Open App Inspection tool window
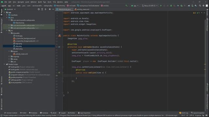209x117 pixels. coord(84,113)
